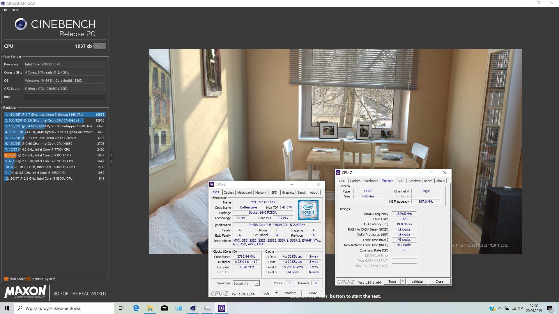The width and height of the screenshot is (559, 314).
Task: Switch to Caches tab in left CPU-Z window
Action: [x=229, y=192]
